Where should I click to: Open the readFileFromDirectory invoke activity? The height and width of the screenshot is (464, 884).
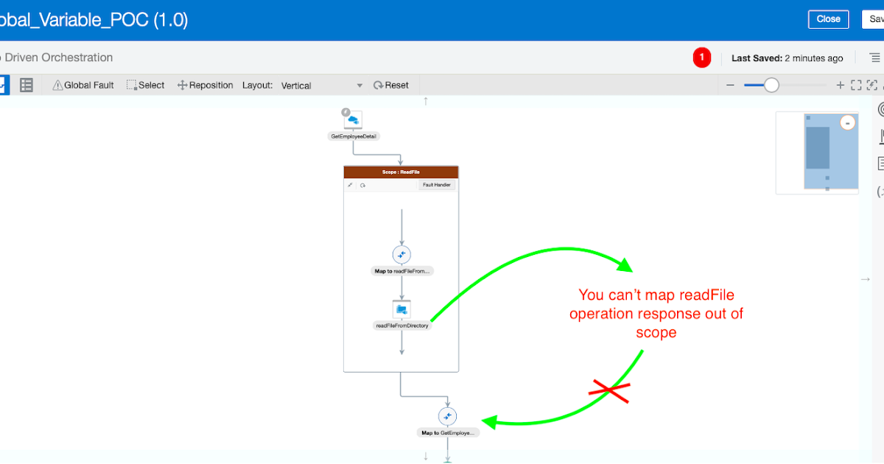coord(401,309)
